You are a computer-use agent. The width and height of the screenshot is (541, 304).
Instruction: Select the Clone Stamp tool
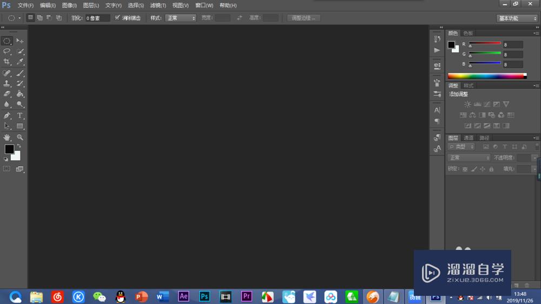coord(6,83)
